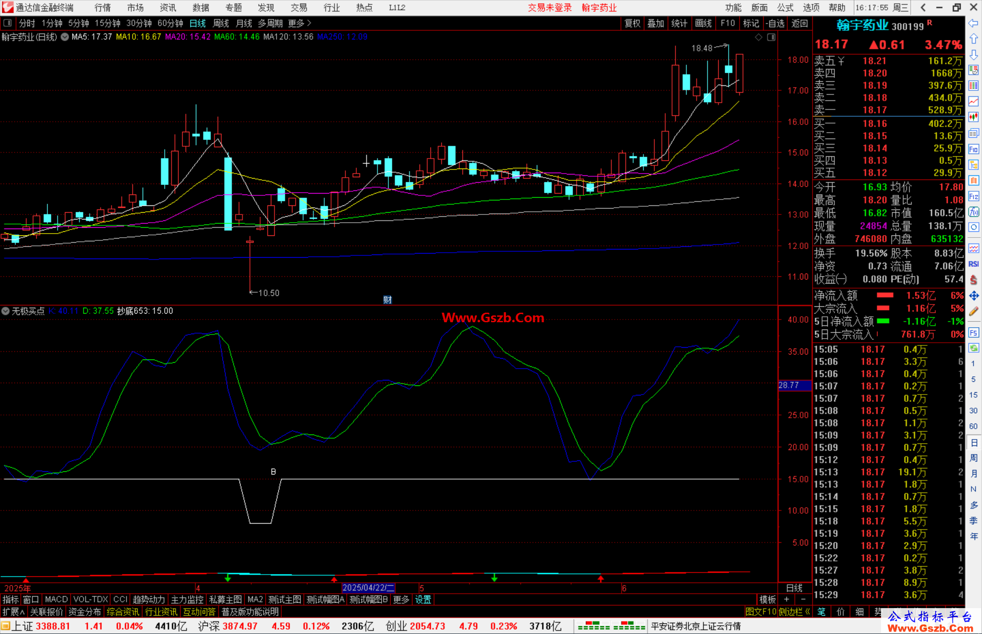Switch to the 分时 period
Screen dimensions: 982x634
27,23
